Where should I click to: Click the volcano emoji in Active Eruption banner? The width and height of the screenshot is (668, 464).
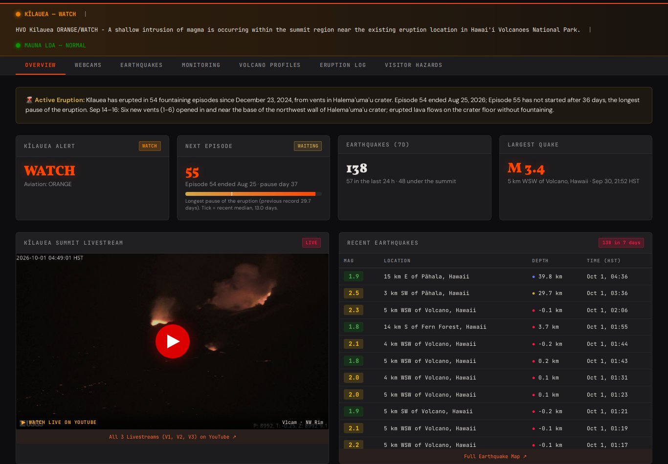click(x=29, y=100)
